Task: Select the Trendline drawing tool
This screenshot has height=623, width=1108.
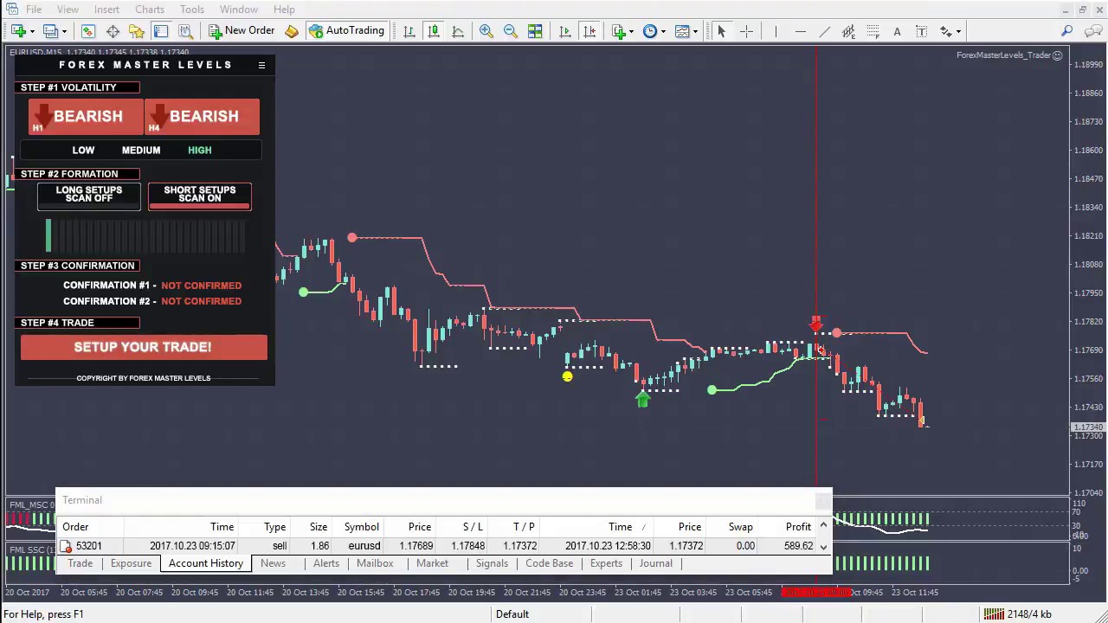Action: click(824, 31)
